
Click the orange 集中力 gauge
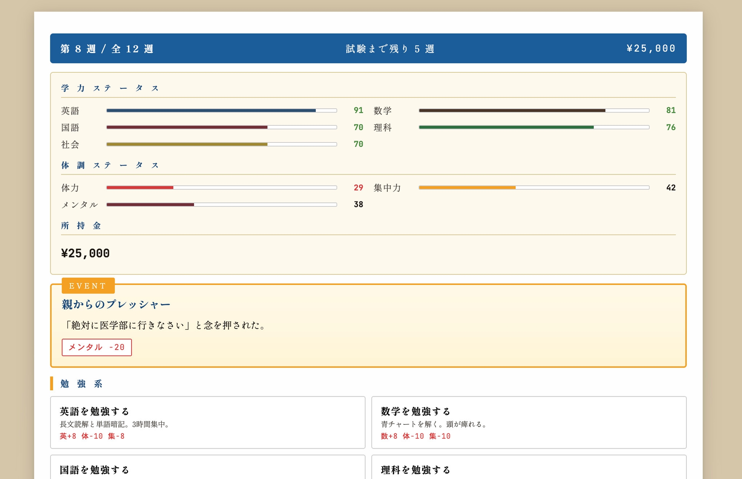[x=534, y=188]
